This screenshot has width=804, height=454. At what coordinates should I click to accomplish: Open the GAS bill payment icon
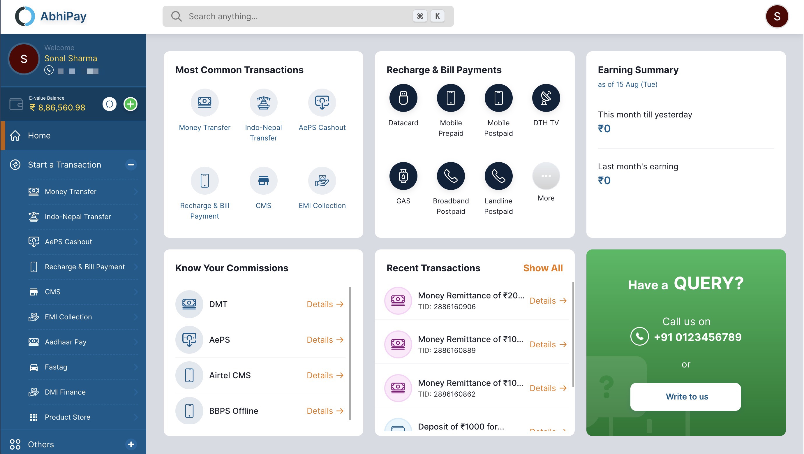point(403,176)
